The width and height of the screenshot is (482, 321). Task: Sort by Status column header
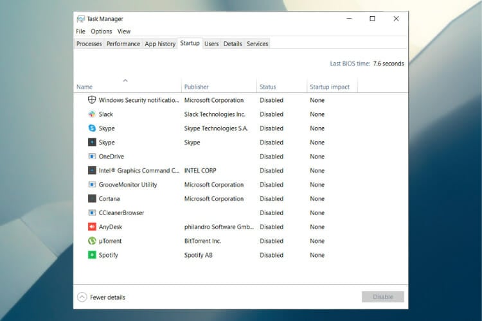[267, 87]
